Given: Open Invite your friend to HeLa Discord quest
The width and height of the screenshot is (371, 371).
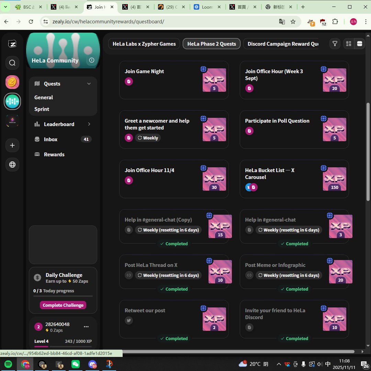Looking at the screenshot, I should pos(294,319).
